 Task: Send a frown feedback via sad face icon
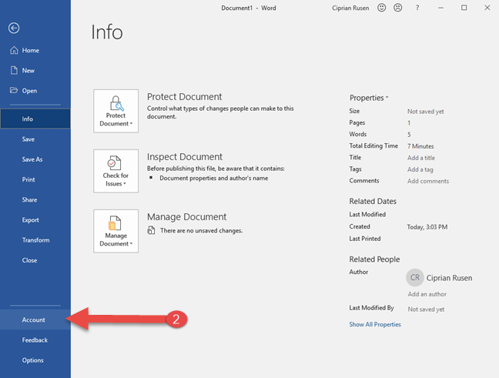(398, 8)
